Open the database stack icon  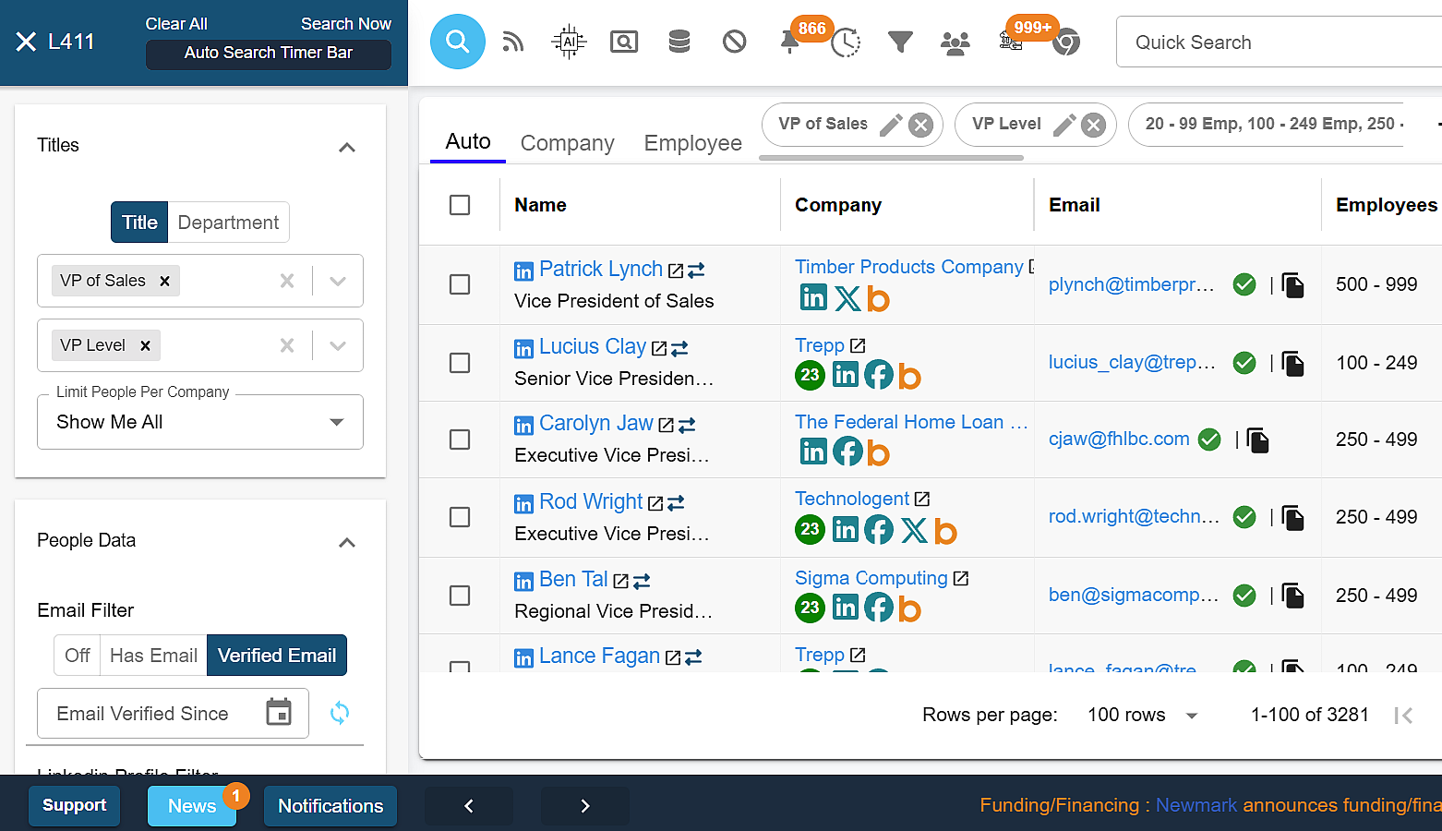(x=679, y=42)
